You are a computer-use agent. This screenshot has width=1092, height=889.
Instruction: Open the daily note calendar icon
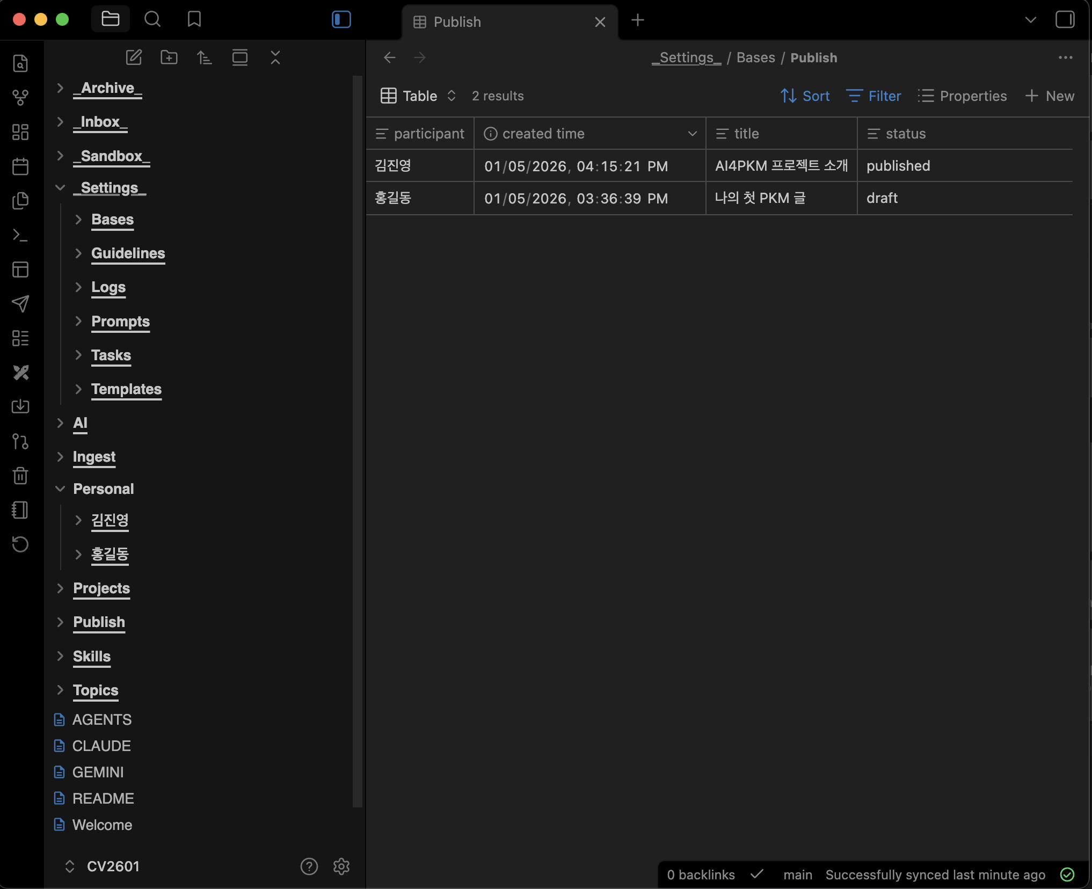click(x=20, y=166)
